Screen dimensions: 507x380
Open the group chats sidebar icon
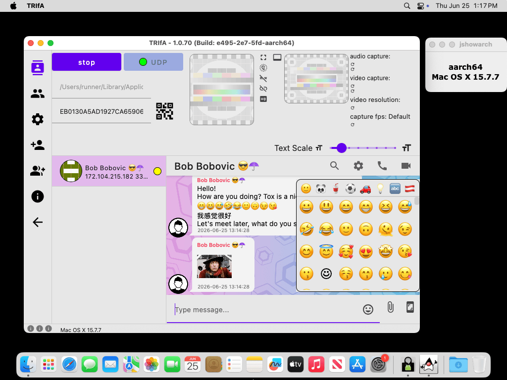pyautogui.click(x=38, y=94)
